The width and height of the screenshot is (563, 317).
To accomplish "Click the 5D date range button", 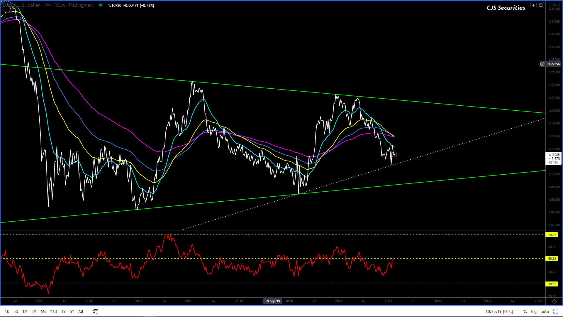I will pyautogui.click(x=16, y=311).
